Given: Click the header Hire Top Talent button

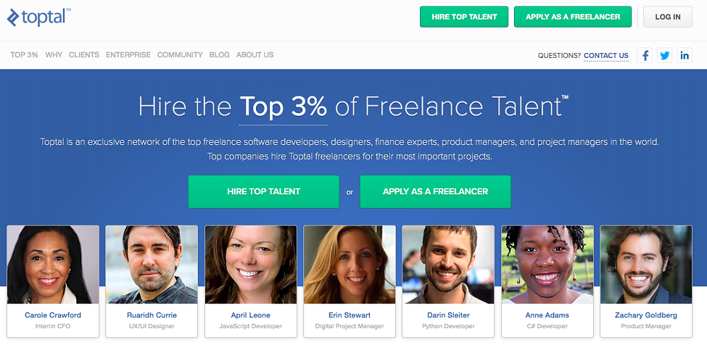Looking at the screenshot, I should click(x=463, y=17).
